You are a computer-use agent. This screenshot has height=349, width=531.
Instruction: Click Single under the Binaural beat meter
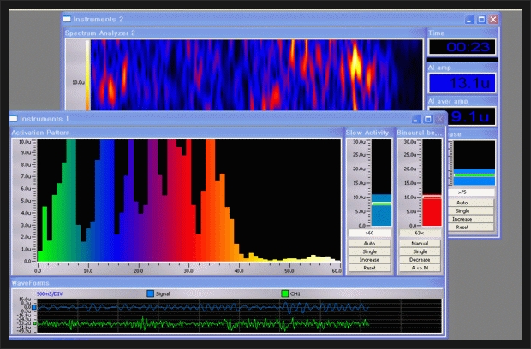[420, 251]
